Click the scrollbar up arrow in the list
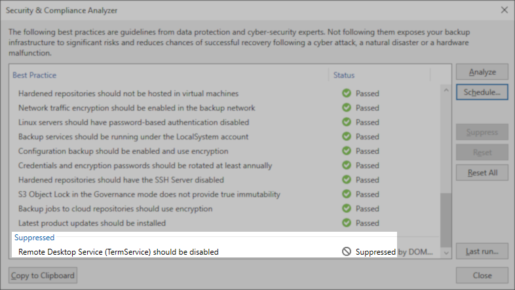The image size is (515, 290). pyautogui.click(x=446, y=90)
